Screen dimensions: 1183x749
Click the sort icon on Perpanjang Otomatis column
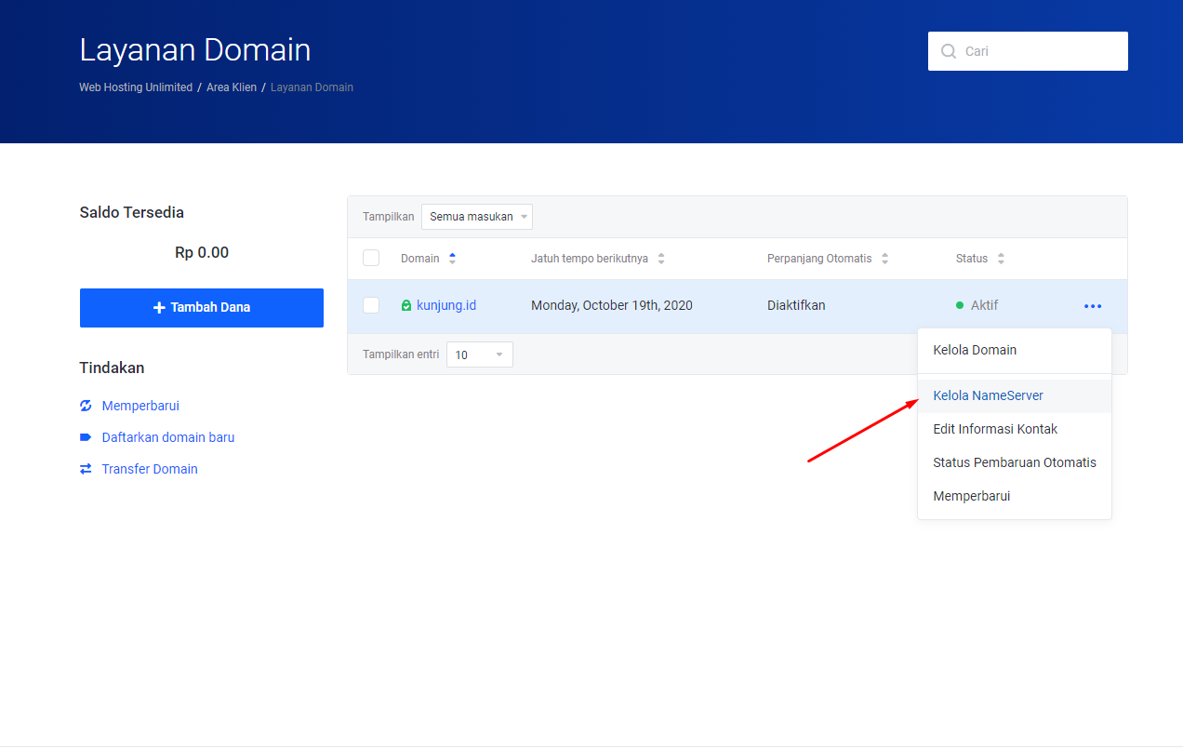coord(884,259)
